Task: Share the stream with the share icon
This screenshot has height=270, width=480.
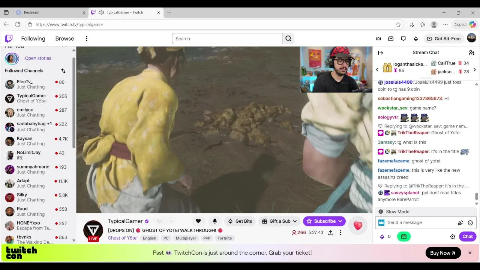Action: (x=330, y=232)
